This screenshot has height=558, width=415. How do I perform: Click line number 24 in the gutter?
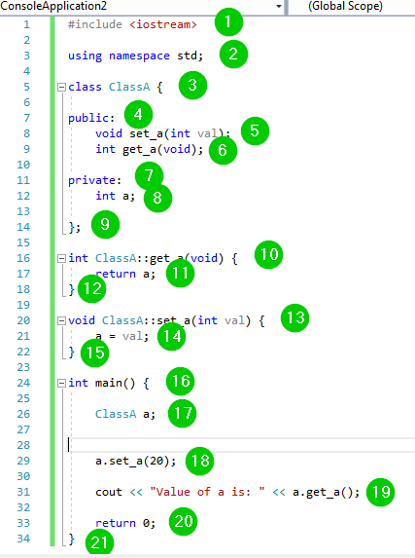click(x=23, y=383)
